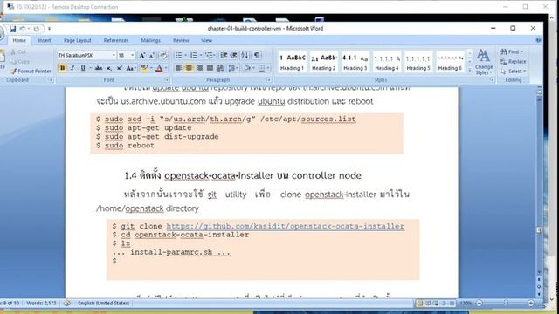Start a numbered list

(194, 55)
